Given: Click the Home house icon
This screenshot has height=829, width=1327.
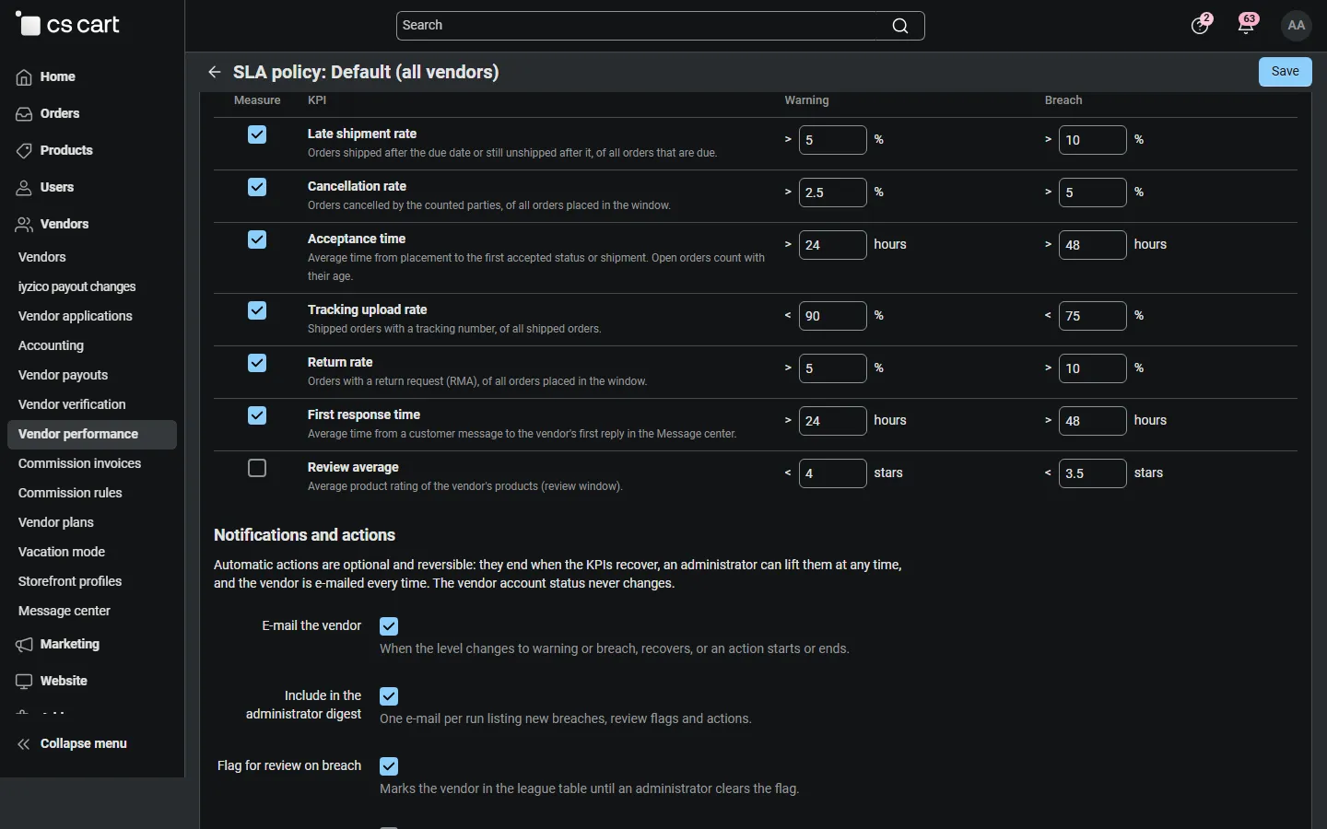Looking at the screenshot, I should click(x=24, y=77).
